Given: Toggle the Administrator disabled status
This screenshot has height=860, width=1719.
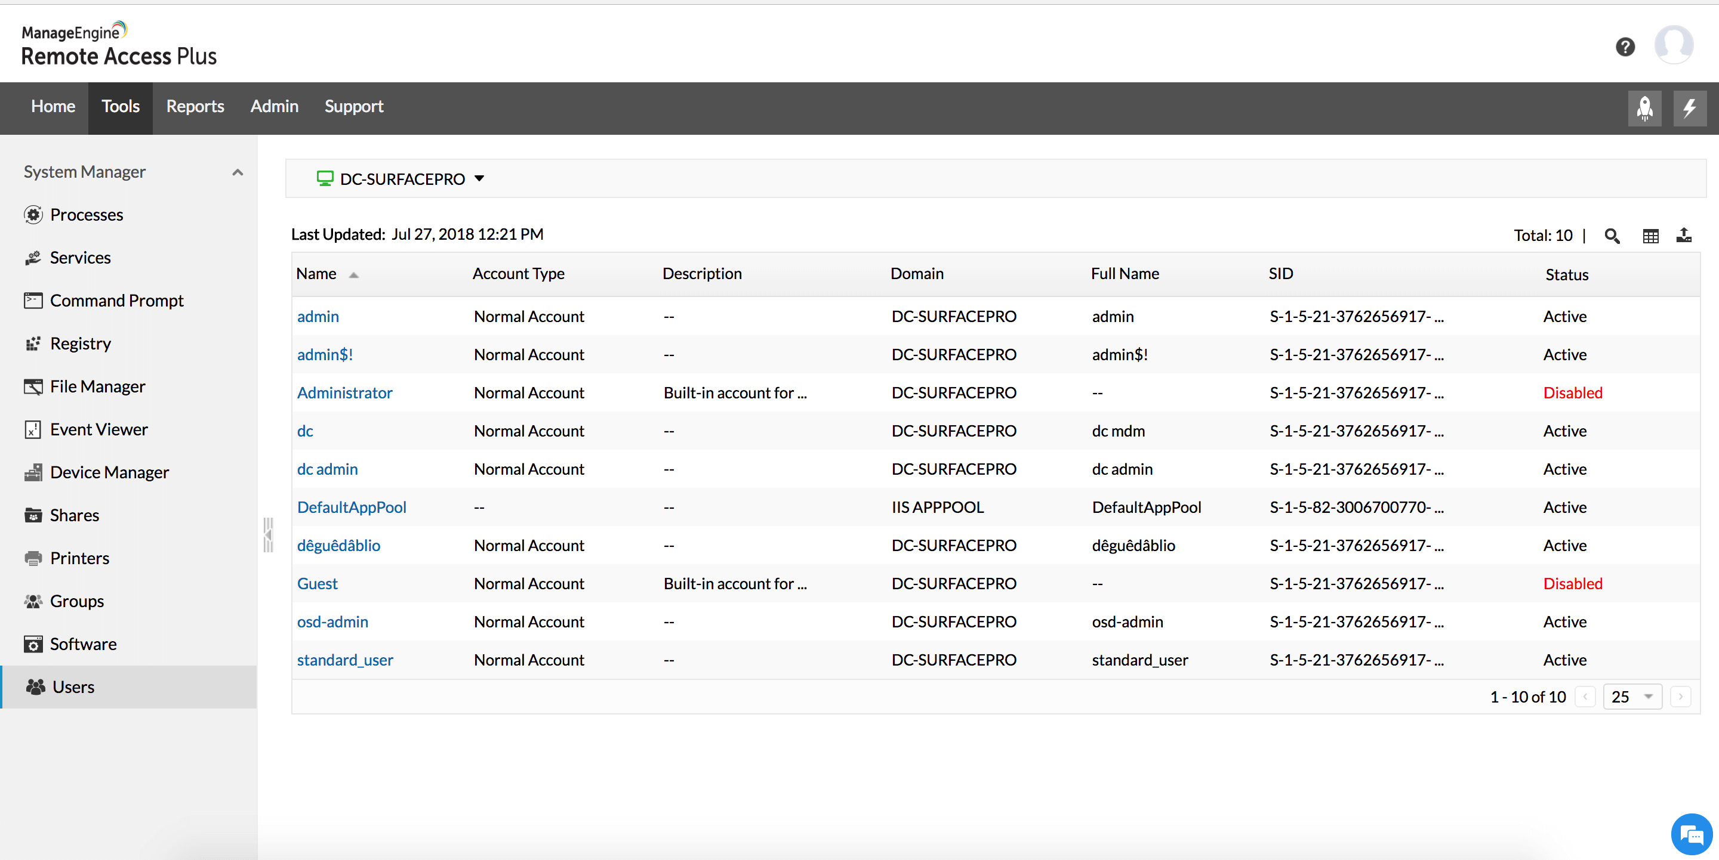Looking at the screenshot, I should 1573,392.
